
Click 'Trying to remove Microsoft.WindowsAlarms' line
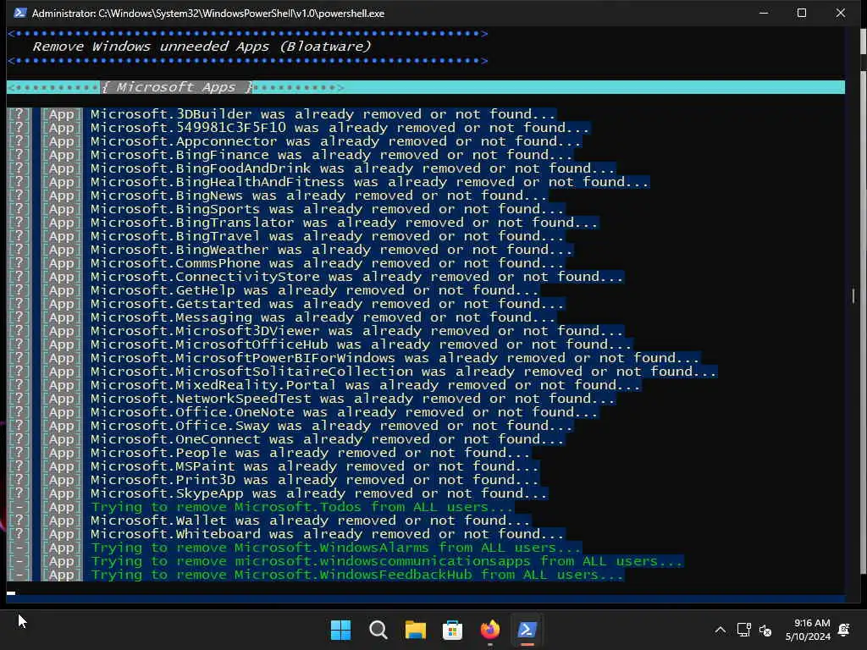(x=335, y=548)
